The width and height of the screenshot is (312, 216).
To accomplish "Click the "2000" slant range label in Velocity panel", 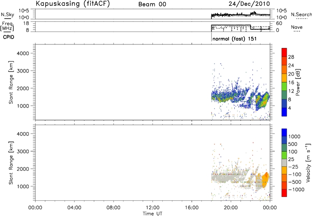I will pyautogui.click(x=23, y=169).
